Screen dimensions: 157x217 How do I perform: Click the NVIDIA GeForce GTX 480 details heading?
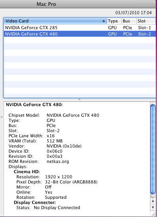tap(34, 105)
